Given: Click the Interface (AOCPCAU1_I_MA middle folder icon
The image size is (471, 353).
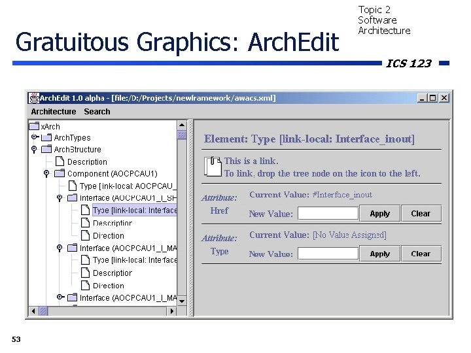Looking at the screenshot, I should [72, 248].
